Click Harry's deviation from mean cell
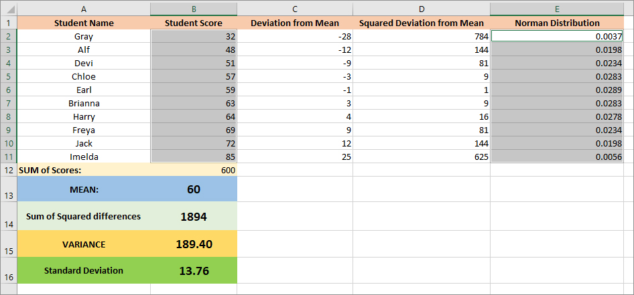The width and height of the screenshot is (634, 295). tap(295, 116)
